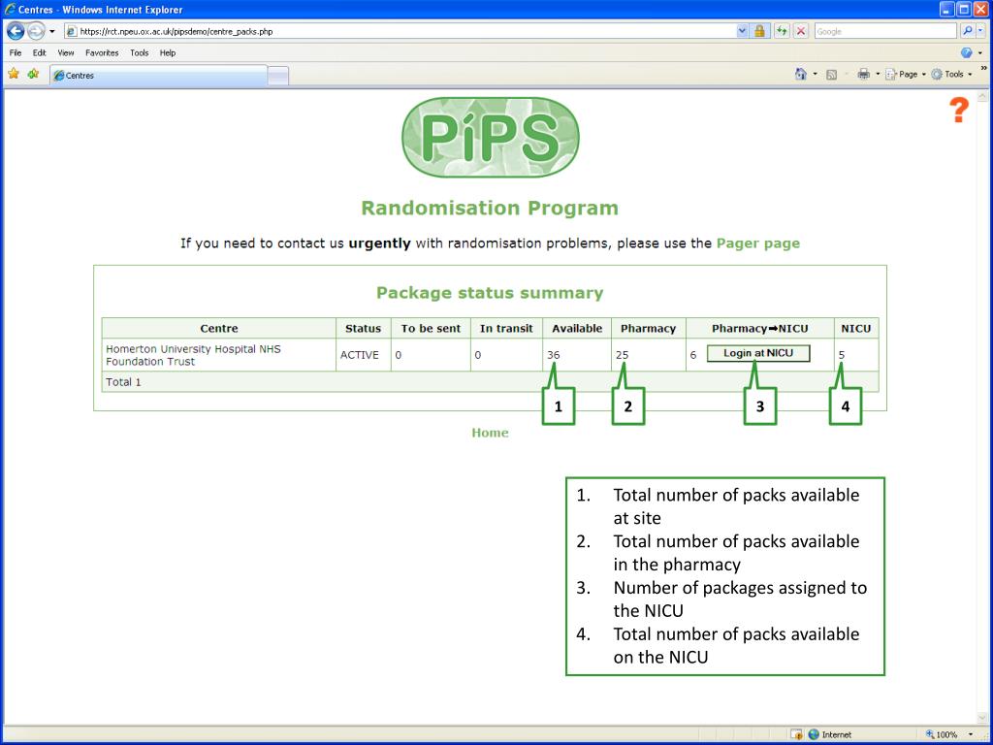The width and height of the screenshot is (993, 745).
Task: Open the View menu
Action: pyautogui.click(x=66, y=52)
